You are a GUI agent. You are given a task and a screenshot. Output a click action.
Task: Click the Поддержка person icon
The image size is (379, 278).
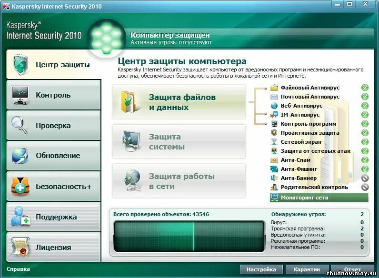point(21,217)
